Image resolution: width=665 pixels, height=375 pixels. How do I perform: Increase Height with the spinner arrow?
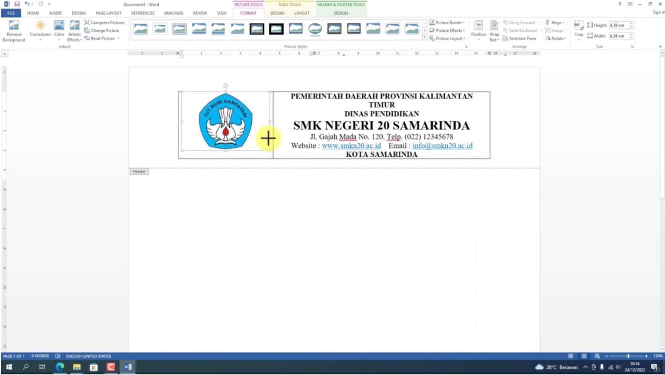coord(631,23)
